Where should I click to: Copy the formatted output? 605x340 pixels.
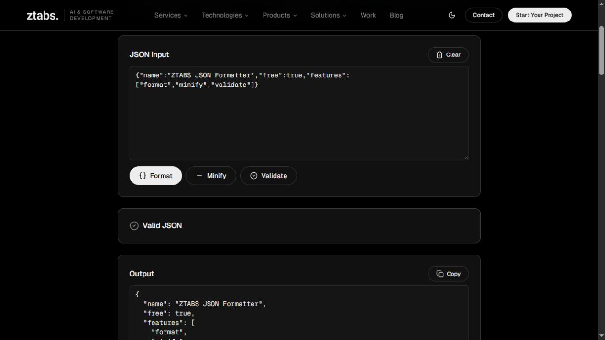pyautogui.click(x=448, y=274)
